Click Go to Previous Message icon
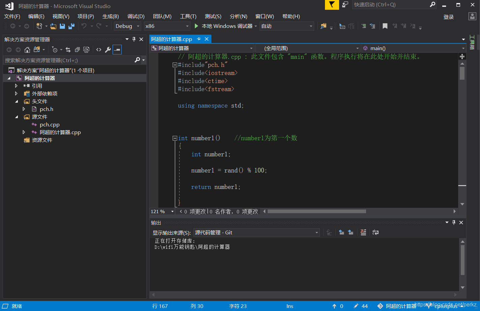This screenshot has width=480, height=311. click(x=341, y=232)
